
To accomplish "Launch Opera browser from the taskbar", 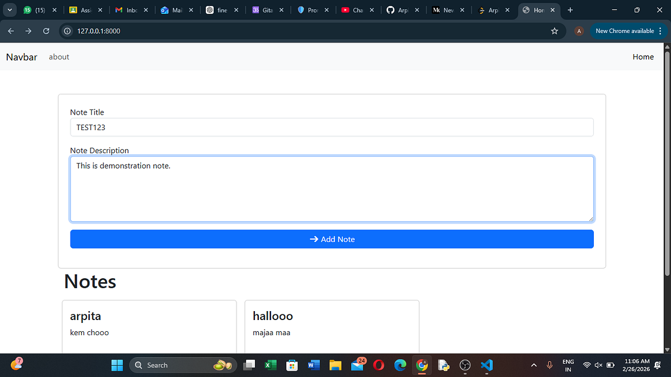I will click(x=379, y=365).
